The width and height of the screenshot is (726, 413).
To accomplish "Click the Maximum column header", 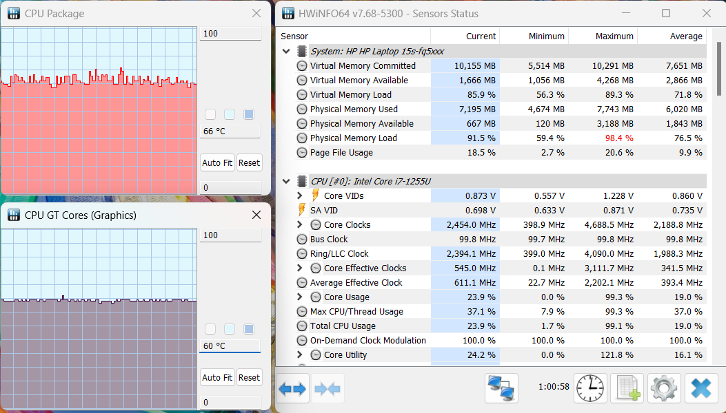I will point(603,36).
